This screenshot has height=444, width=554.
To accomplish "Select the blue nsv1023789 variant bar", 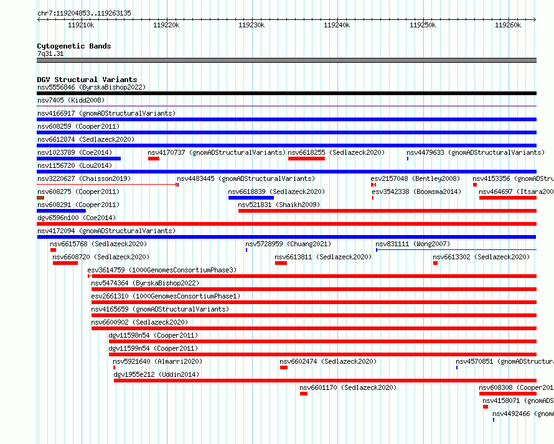I will pyautogui.click(x=79, y=159).
